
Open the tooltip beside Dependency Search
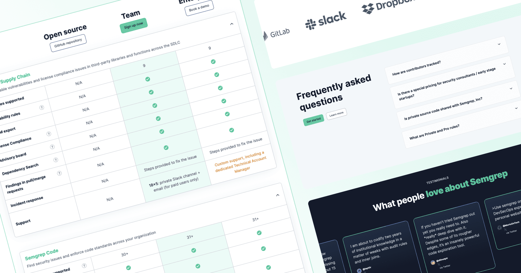56,159
